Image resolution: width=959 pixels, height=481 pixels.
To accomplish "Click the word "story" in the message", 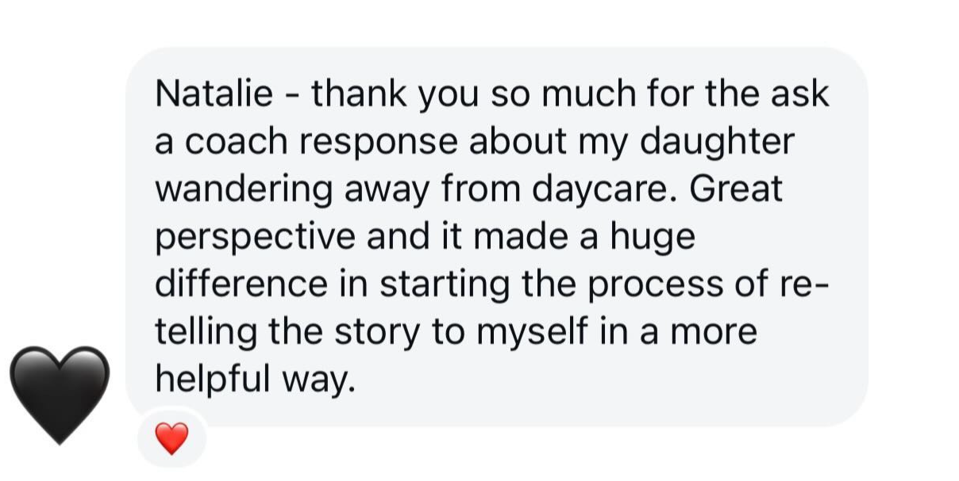I will point(376,333).
